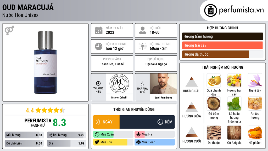Click the longevity value hơn 12 giờ
Viewport: 268px width, 151px height.
115,48
